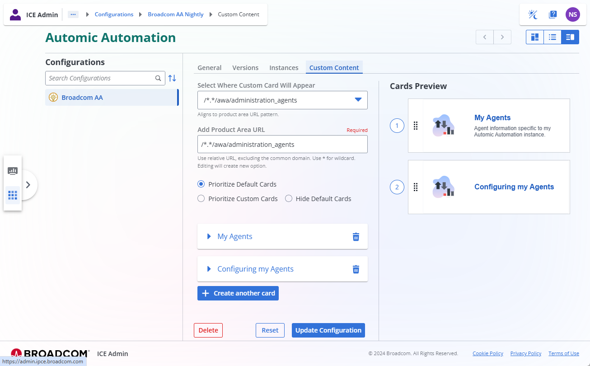Click the NS user avatar
590x366 pixels.
(x=572, y=14)
